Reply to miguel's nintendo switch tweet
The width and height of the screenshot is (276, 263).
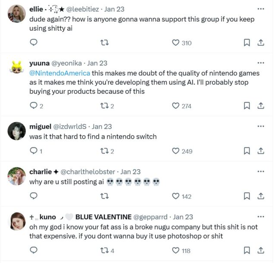tap(34, 151)
